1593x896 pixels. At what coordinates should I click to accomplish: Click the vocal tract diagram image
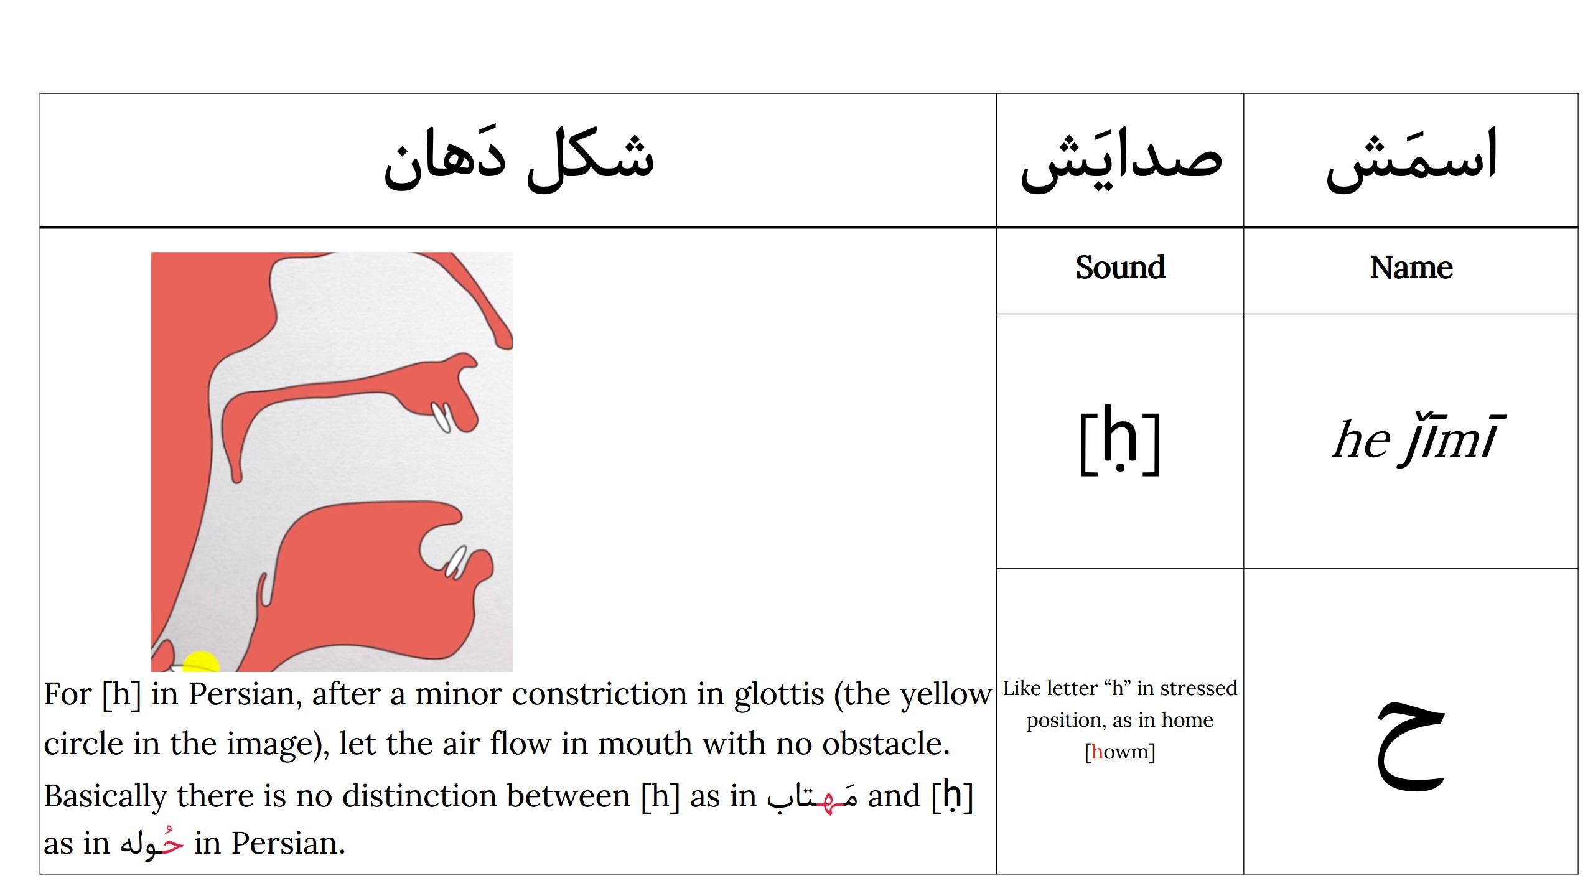click(x=332, y=461)
